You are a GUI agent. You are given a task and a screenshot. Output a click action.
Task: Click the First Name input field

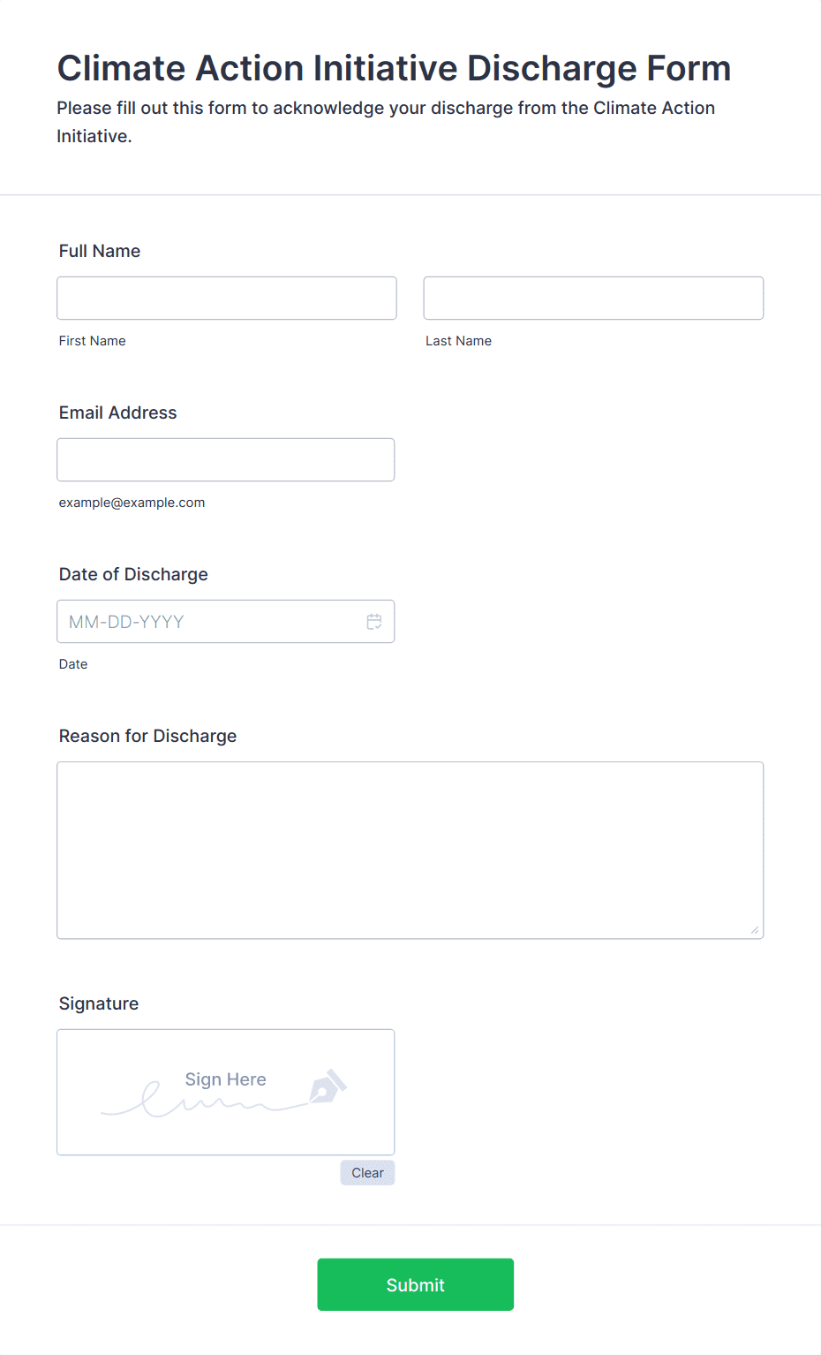(227, 298)
